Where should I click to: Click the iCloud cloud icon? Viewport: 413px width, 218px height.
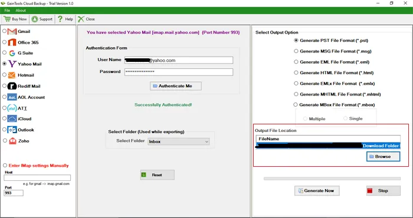click(12, 119)
